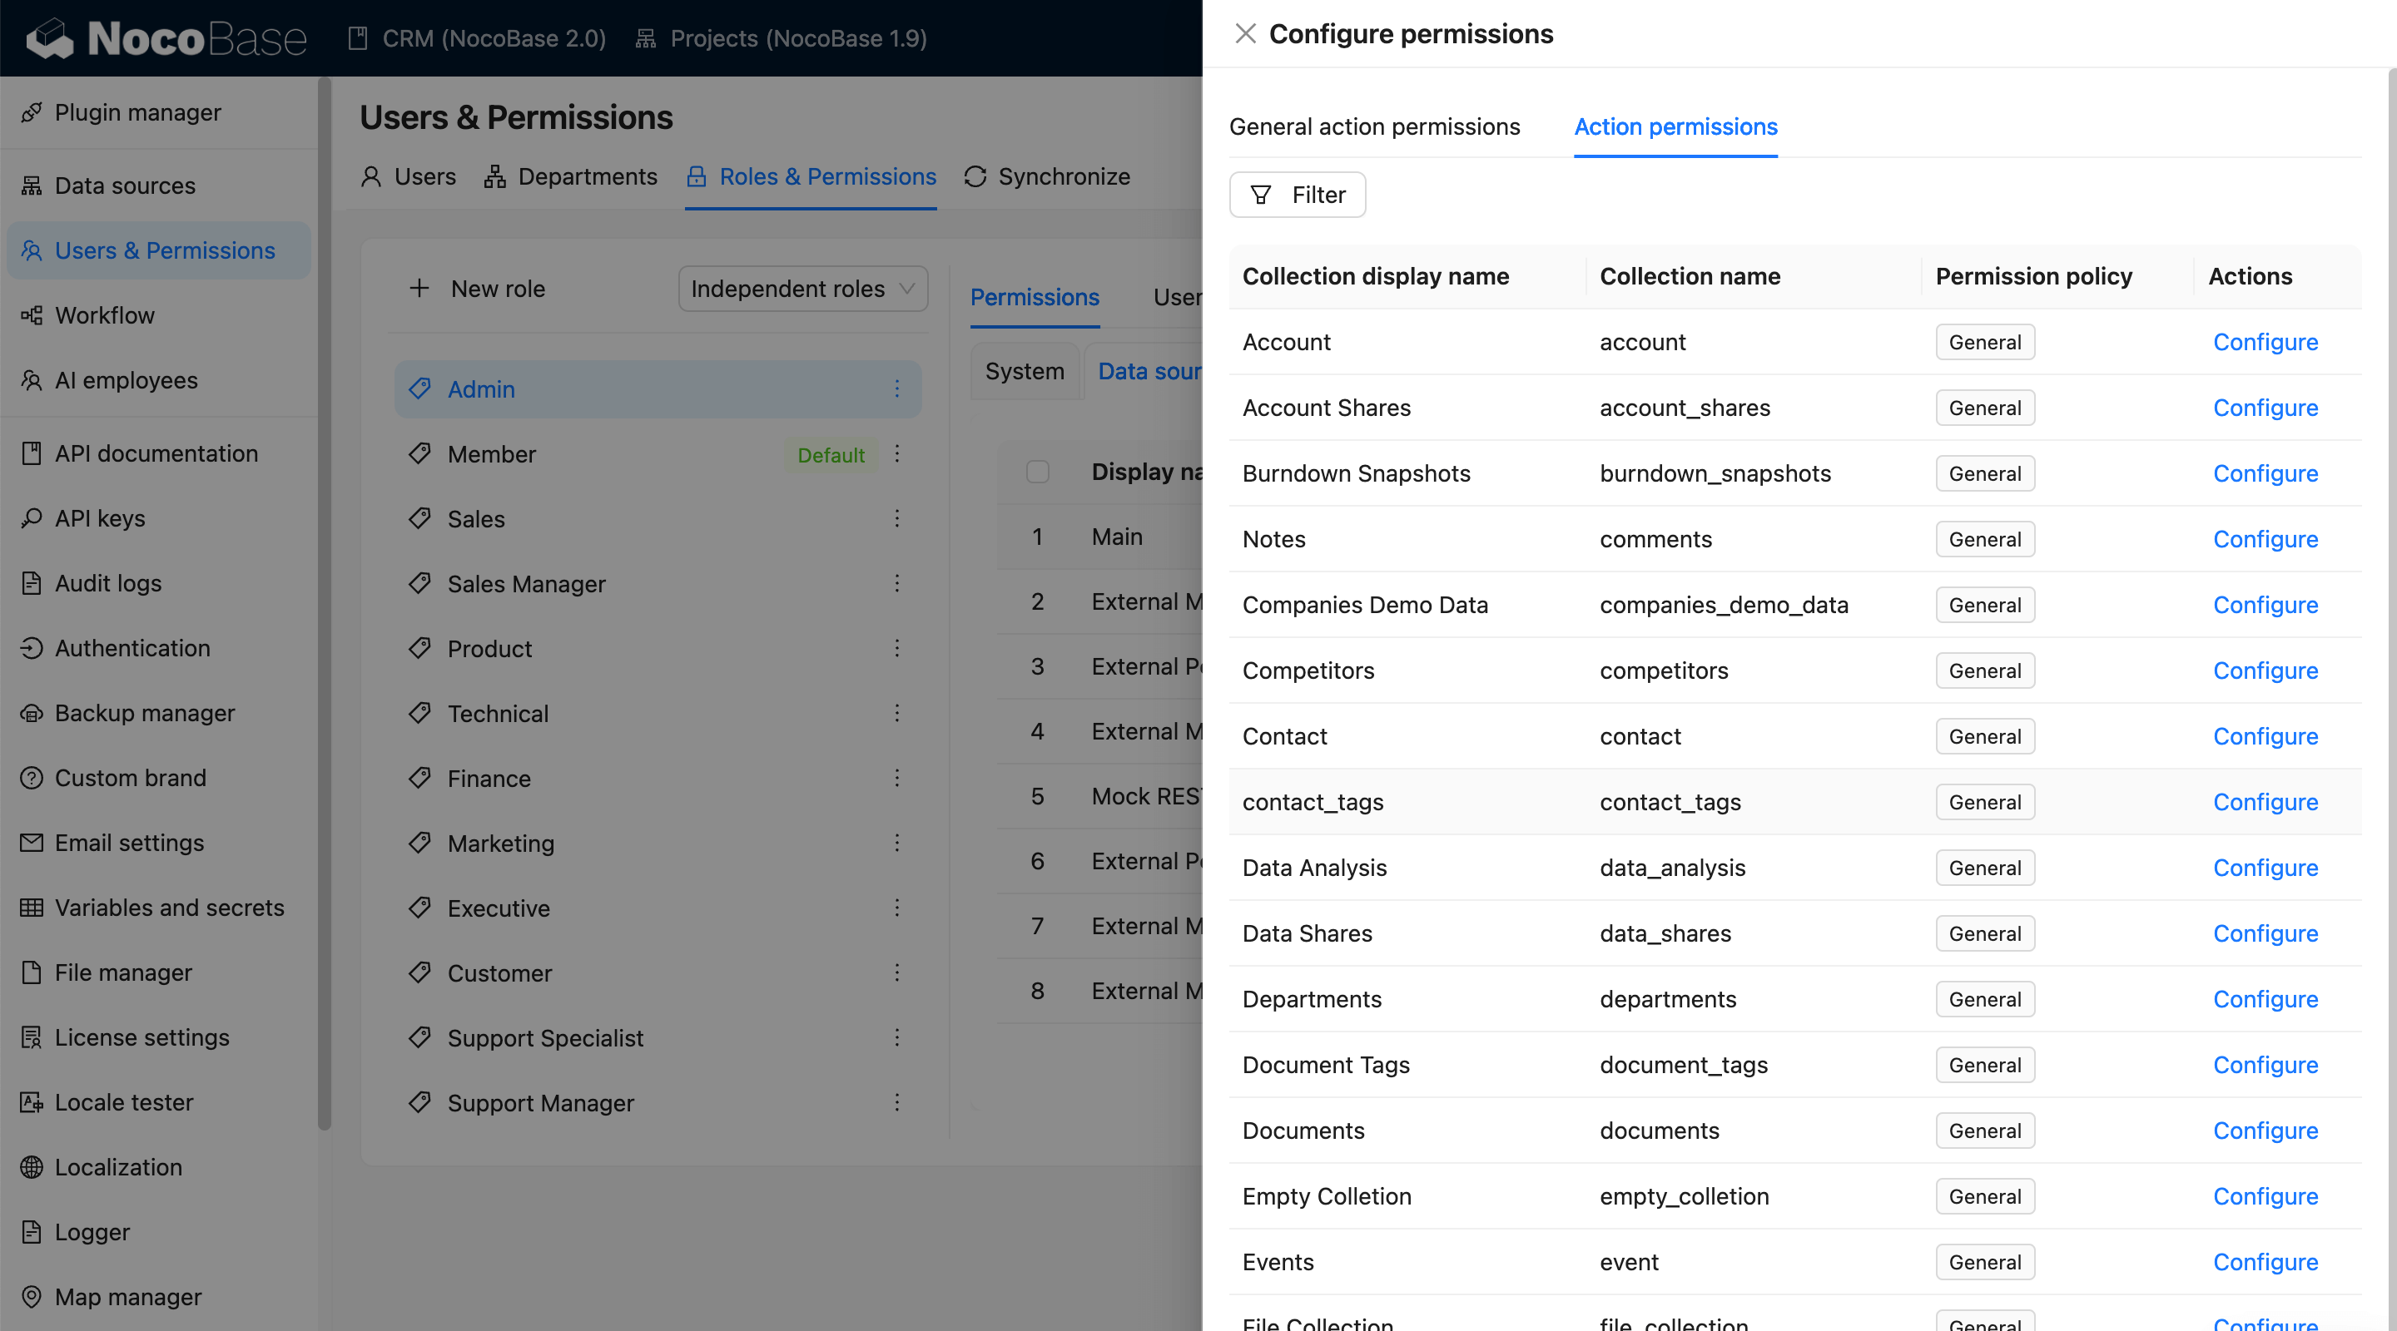Click the Localization globe icon
Viewport: 2397px width, 1331px height.
click(32, 1166)
